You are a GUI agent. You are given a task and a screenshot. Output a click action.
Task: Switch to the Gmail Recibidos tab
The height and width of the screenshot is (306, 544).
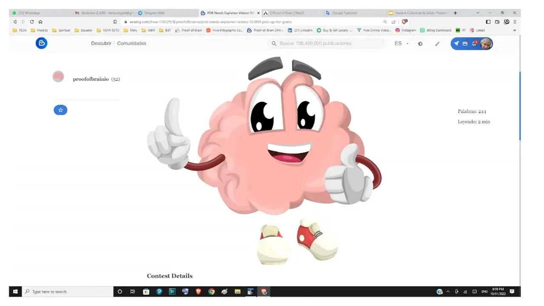(104, 13)
